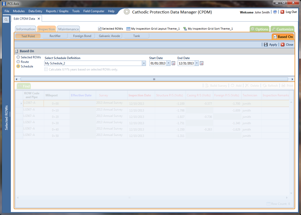
Task: Open the Data Entry menu
Action: coord(35,11)
